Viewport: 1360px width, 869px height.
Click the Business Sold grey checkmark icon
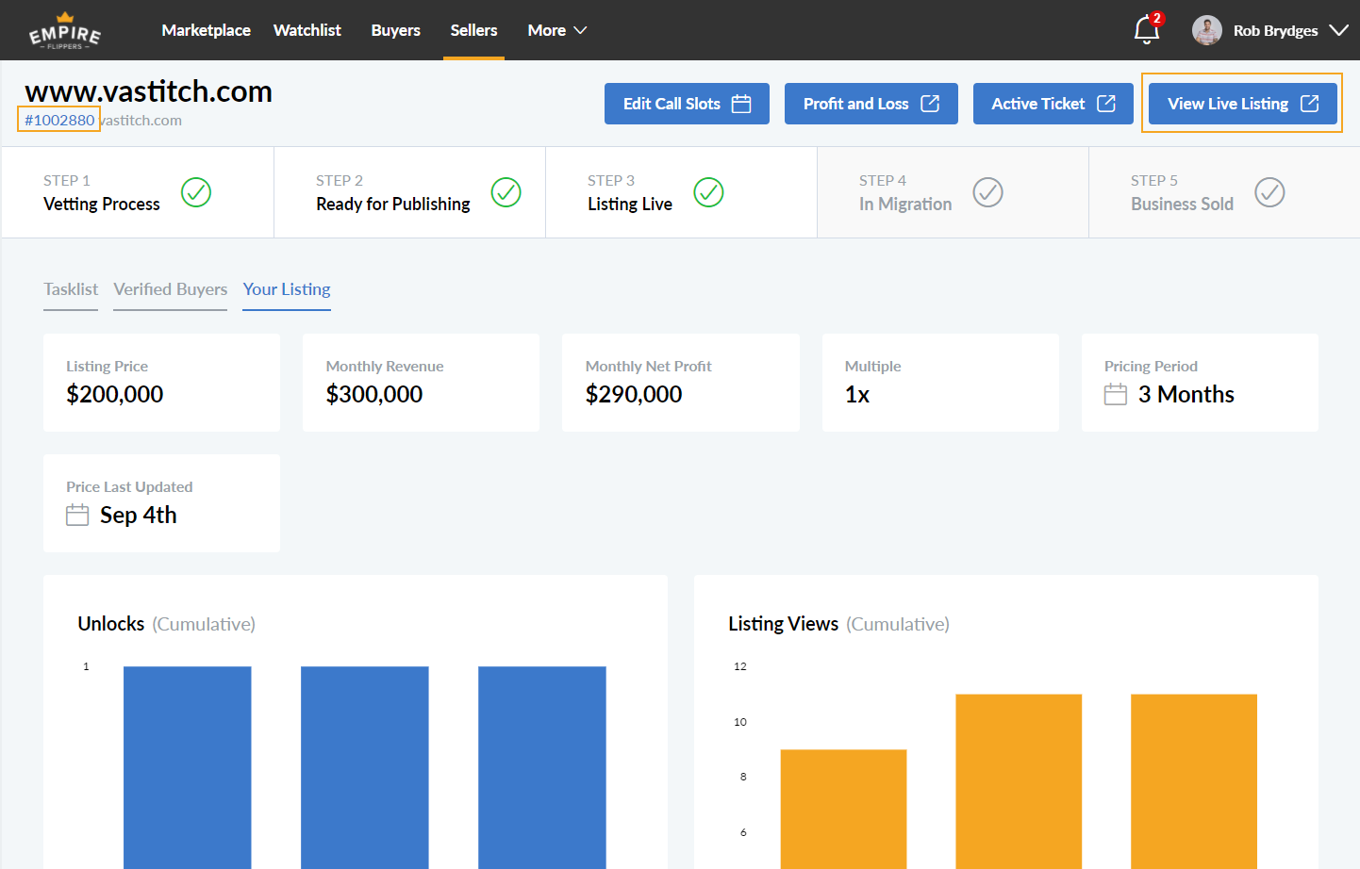(1270, 192)
